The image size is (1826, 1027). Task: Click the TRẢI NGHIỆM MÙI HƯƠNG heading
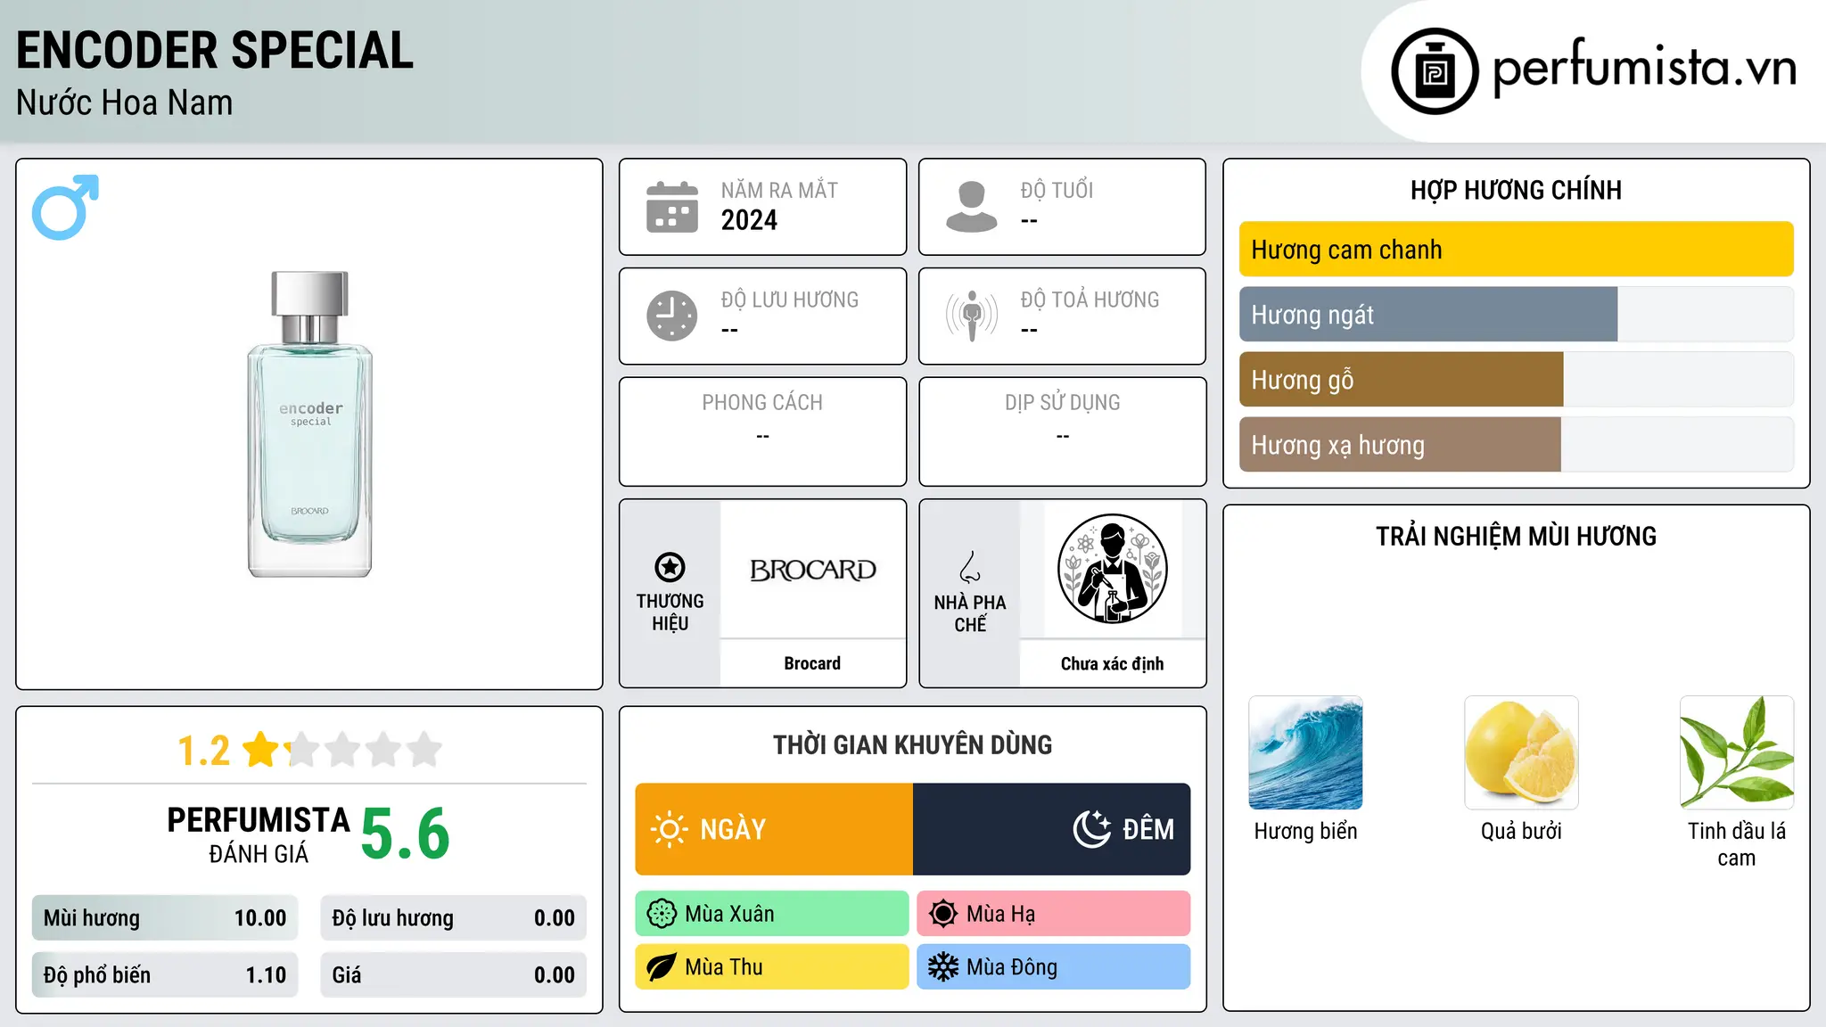click(1516, 536)
